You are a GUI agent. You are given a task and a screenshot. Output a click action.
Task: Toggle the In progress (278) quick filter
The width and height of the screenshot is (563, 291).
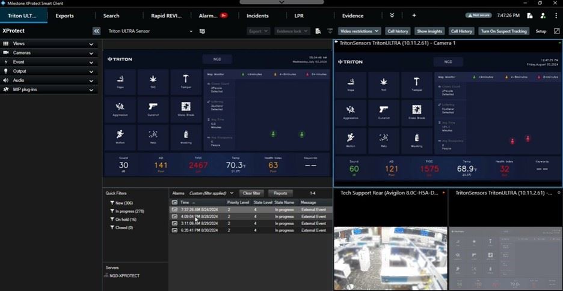(130, 211)
